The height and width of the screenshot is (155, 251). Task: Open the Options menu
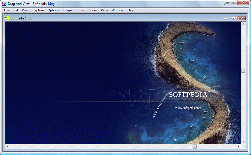click(53, 10)
